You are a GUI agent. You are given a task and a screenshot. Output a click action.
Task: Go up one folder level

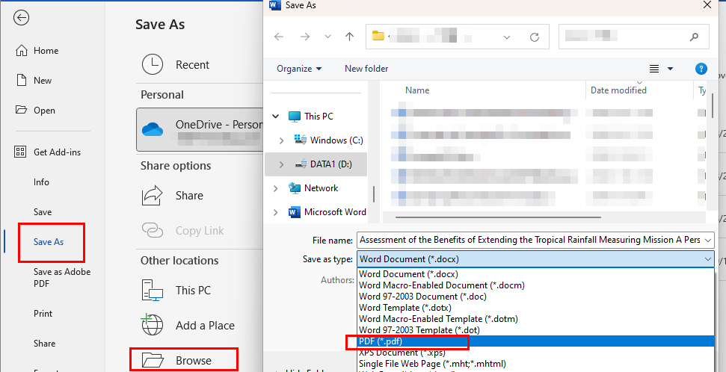click(x=350, y=37)
